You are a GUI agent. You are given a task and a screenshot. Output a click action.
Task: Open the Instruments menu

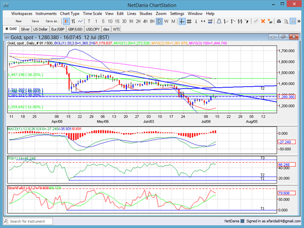(x=46, y=14)
